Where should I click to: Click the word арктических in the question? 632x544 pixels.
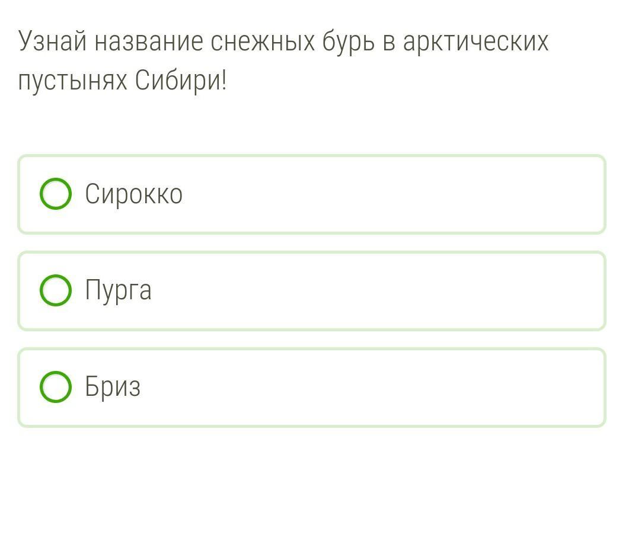tap(475, 42)
